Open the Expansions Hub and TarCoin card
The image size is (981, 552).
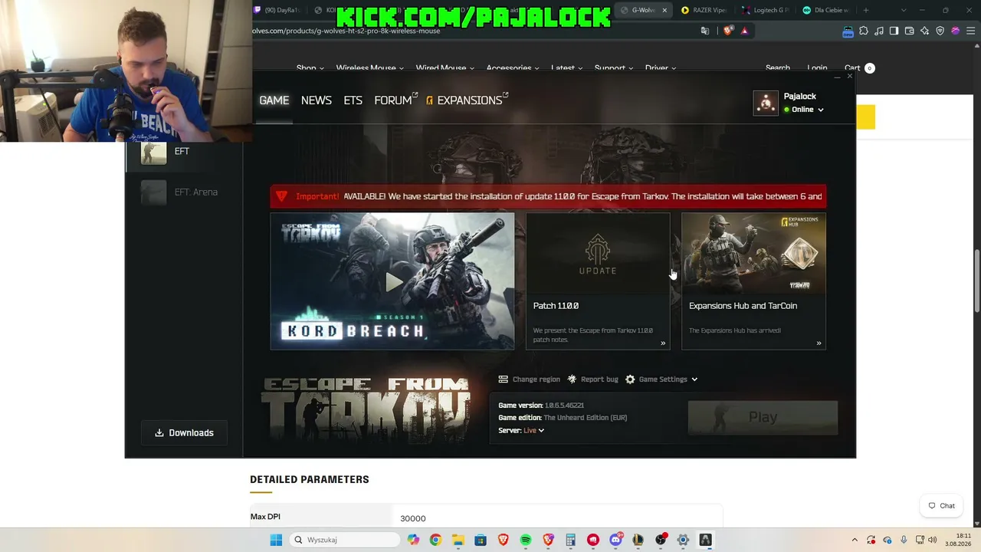(x=753, y=281)
